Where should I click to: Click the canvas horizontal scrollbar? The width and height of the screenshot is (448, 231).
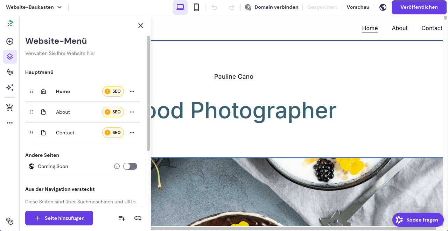pos(293,229)
